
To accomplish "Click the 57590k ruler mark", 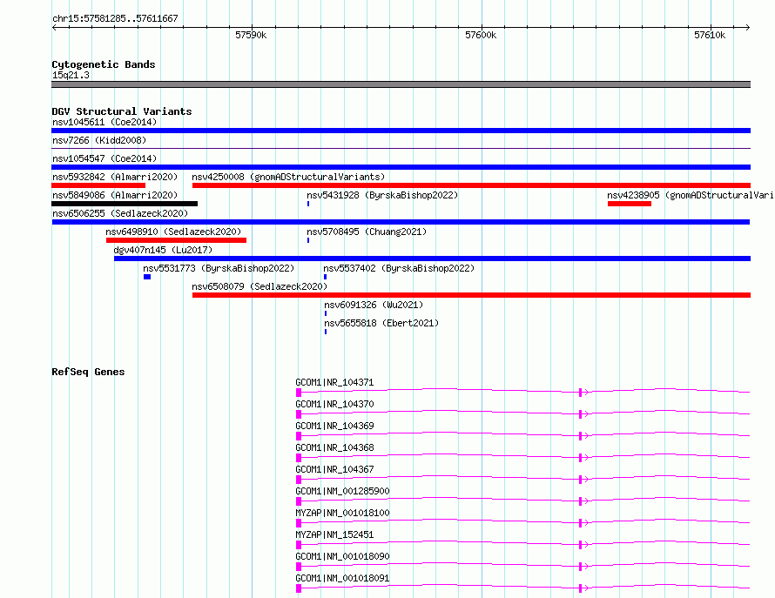I will point(251,35).
